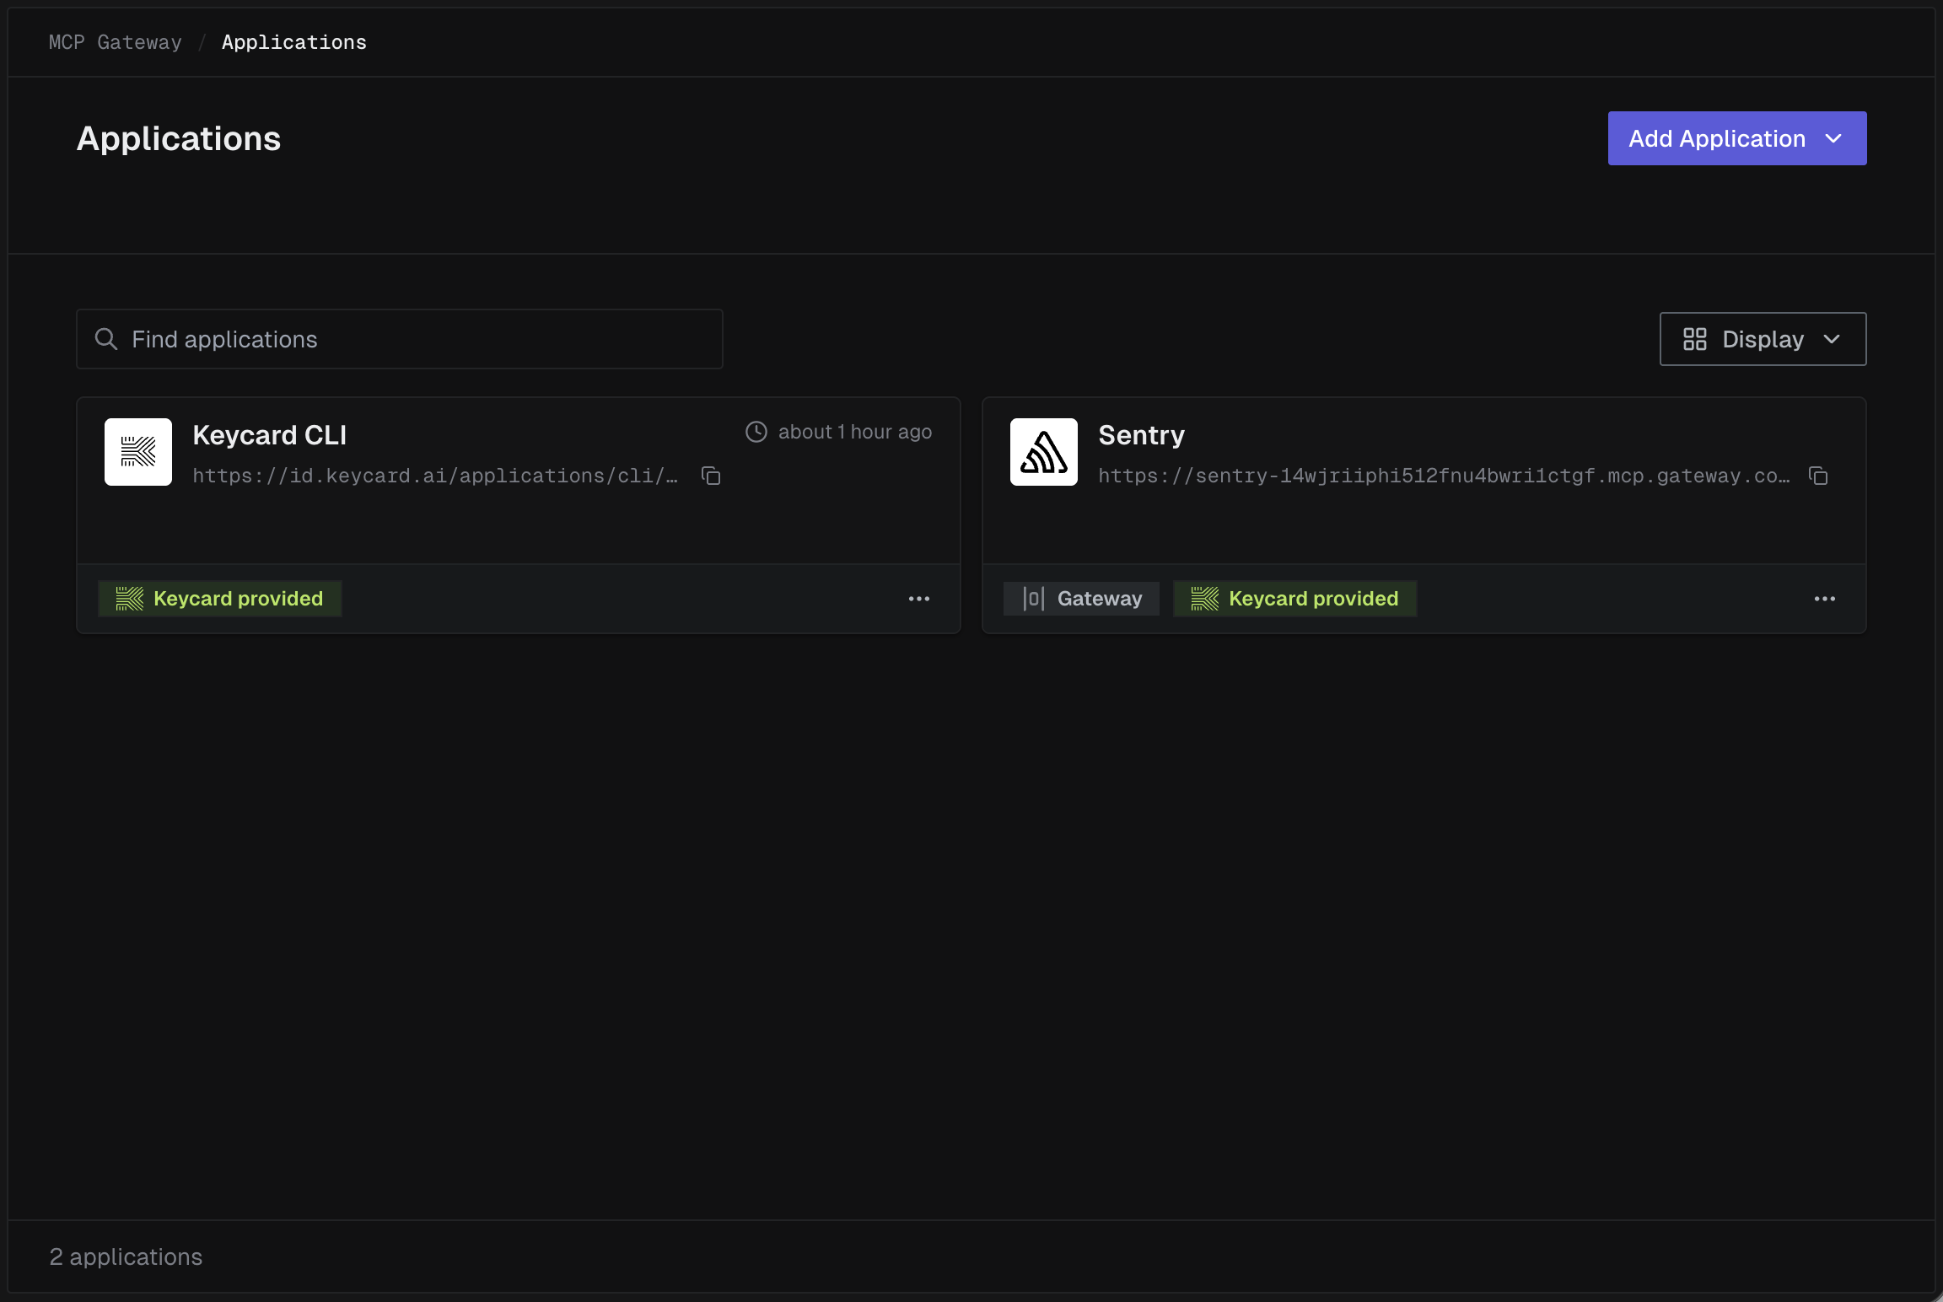Click the Find applications search field
The image size is (1943, 1302).
coord(399,338)
